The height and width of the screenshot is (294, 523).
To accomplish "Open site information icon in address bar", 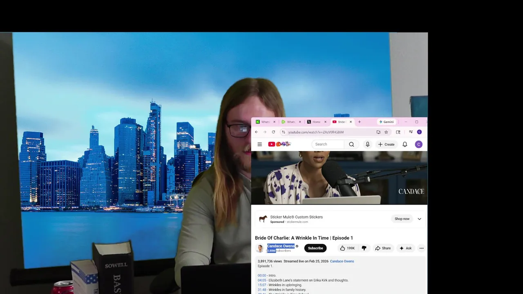I will [x=284, y=132].
